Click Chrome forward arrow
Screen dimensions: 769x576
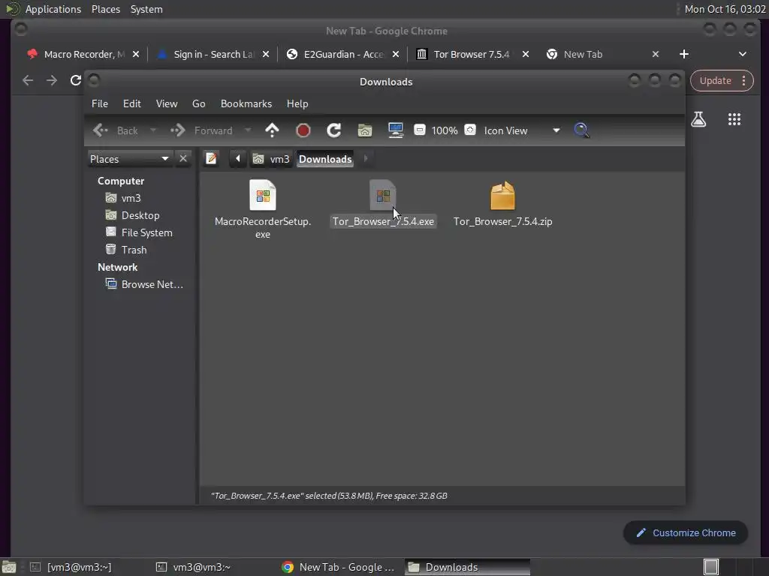(x=52, y=80)
